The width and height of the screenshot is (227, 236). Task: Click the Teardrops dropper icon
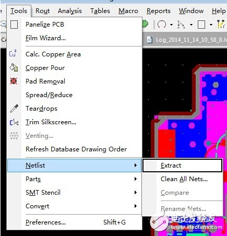pyautogui.click(x=14, y=109)
